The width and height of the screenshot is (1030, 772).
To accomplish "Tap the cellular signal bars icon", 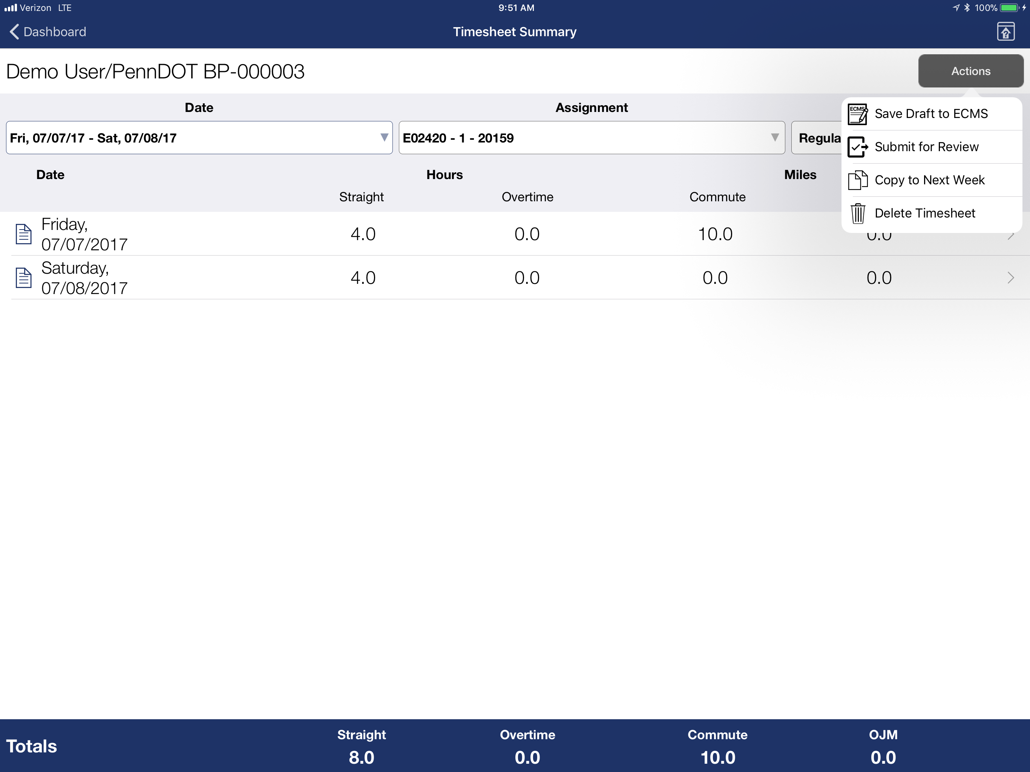I will tap(11, 8).
